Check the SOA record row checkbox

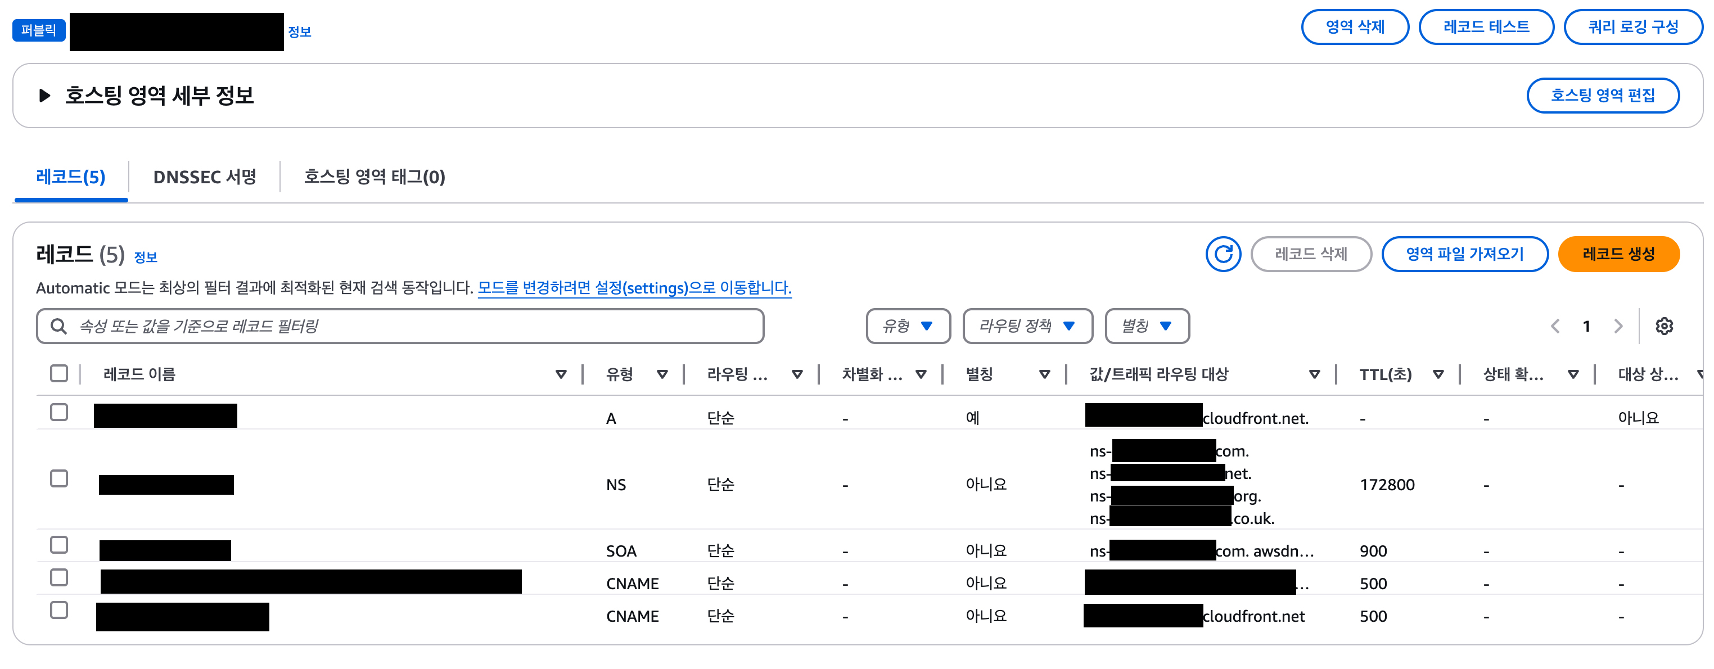59,545
